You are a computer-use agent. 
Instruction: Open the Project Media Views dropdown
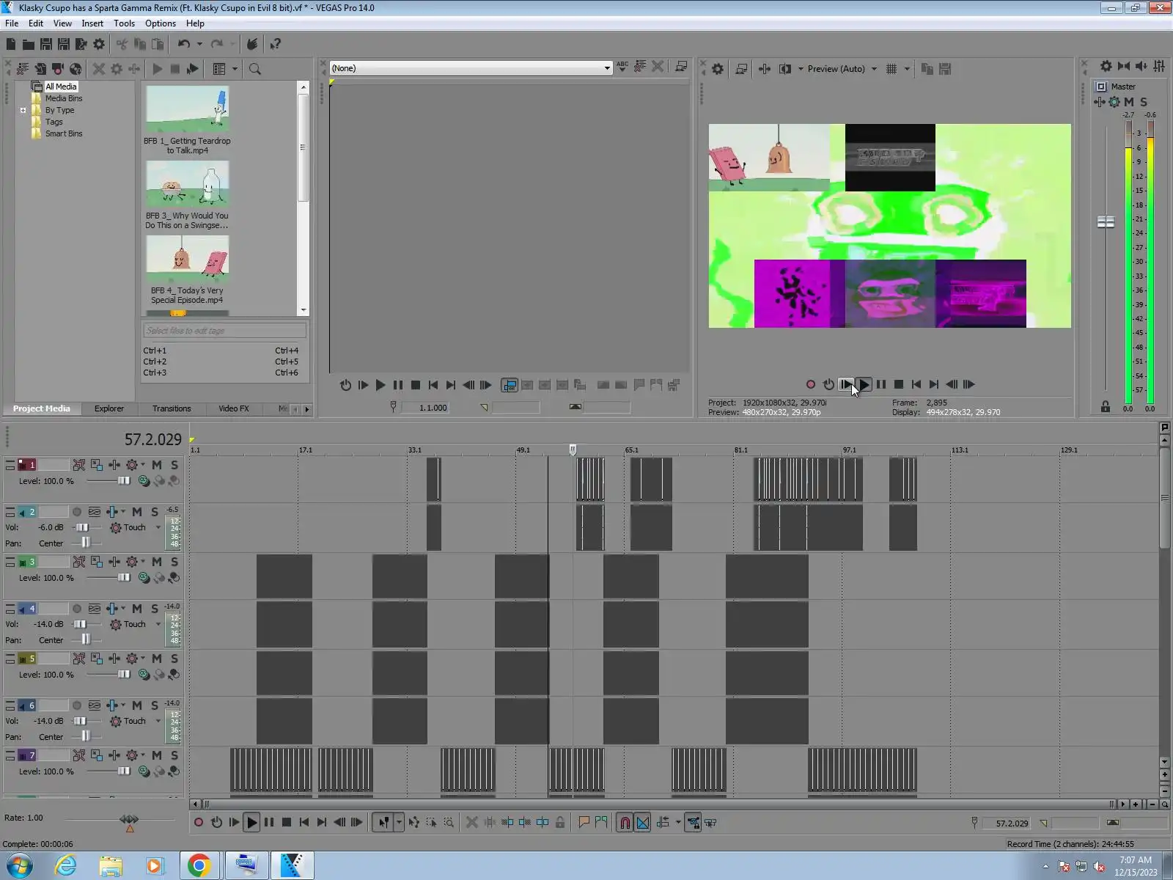(235, 69)
